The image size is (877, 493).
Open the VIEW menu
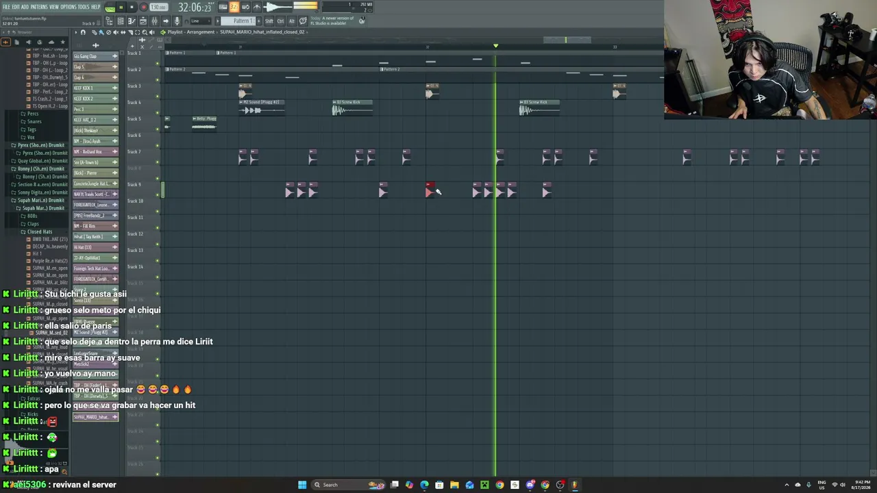coord(54,7)
